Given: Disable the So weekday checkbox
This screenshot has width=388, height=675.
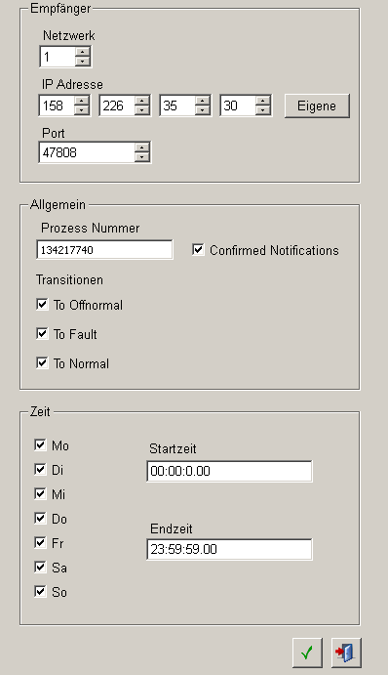Looking at the screenshot, I should pos(40,592).
